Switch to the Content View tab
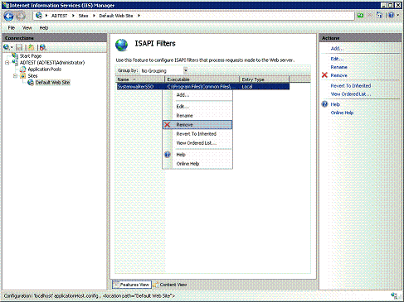 [170, 285]
